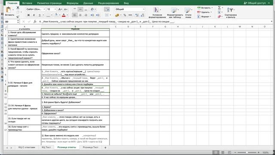Viewport: 275px width, 155px height.
Task: Add a new sheet with plus button
Action: click(105, 148)
